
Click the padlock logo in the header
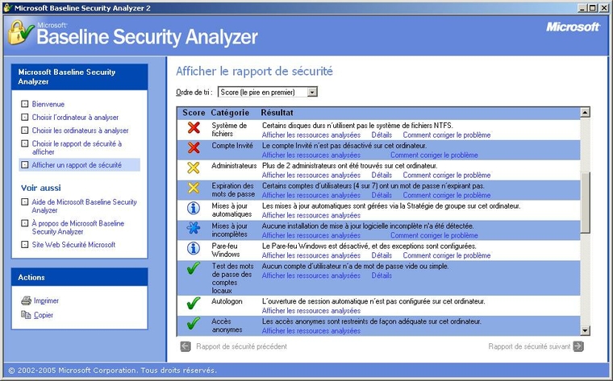[x=20, y=32]
